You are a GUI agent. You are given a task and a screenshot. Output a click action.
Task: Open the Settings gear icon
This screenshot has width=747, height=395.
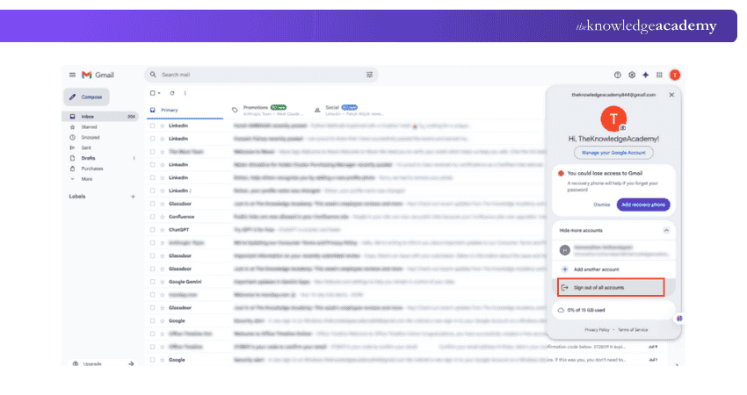pos(632,75)
